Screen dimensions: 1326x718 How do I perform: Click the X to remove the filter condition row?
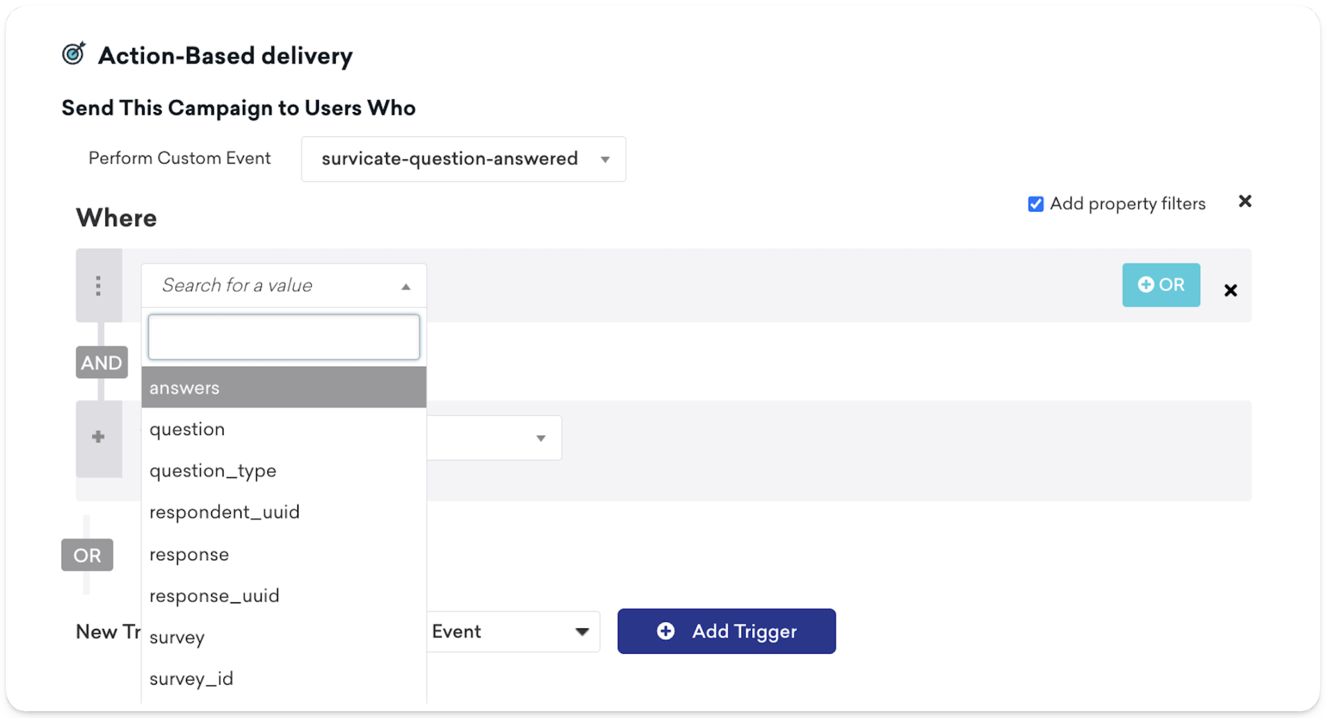coord(1230,290)
